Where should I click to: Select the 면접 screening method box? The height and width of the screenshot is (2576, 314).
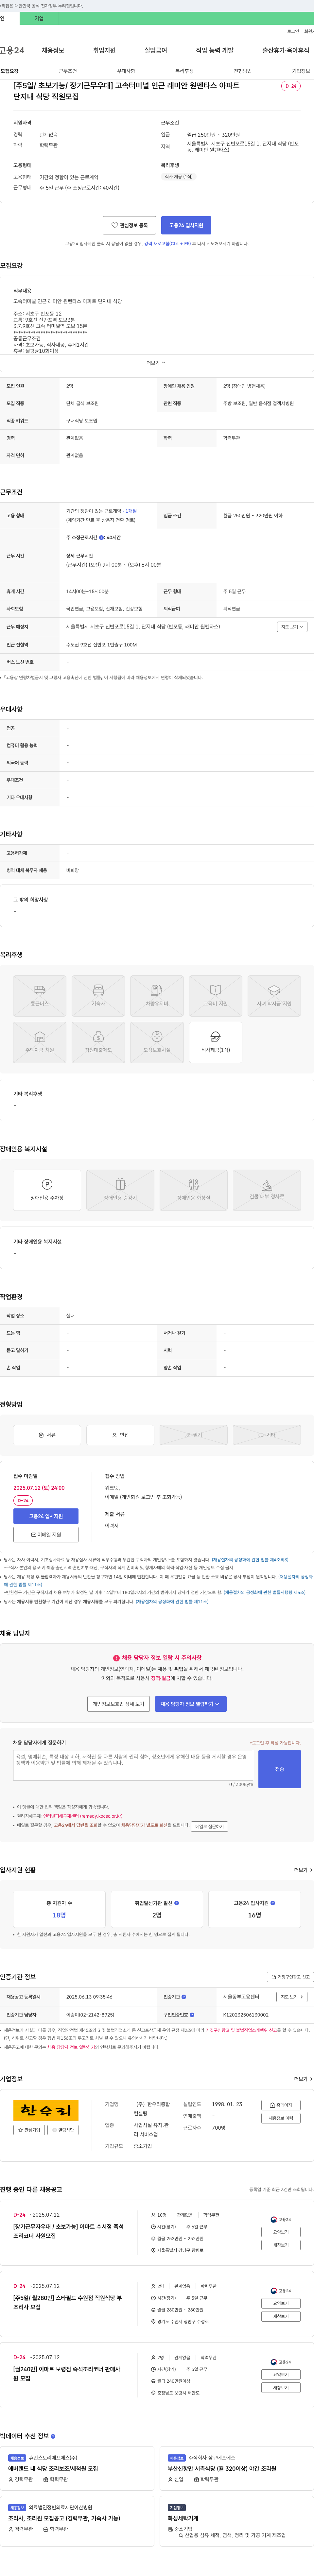click(120, 1435)
